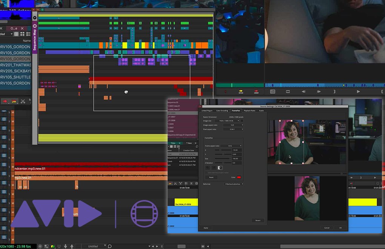The width and height of the screenshot is (385, 249).
Task: Open the Playback Rates tab
Action: [249, 111]
